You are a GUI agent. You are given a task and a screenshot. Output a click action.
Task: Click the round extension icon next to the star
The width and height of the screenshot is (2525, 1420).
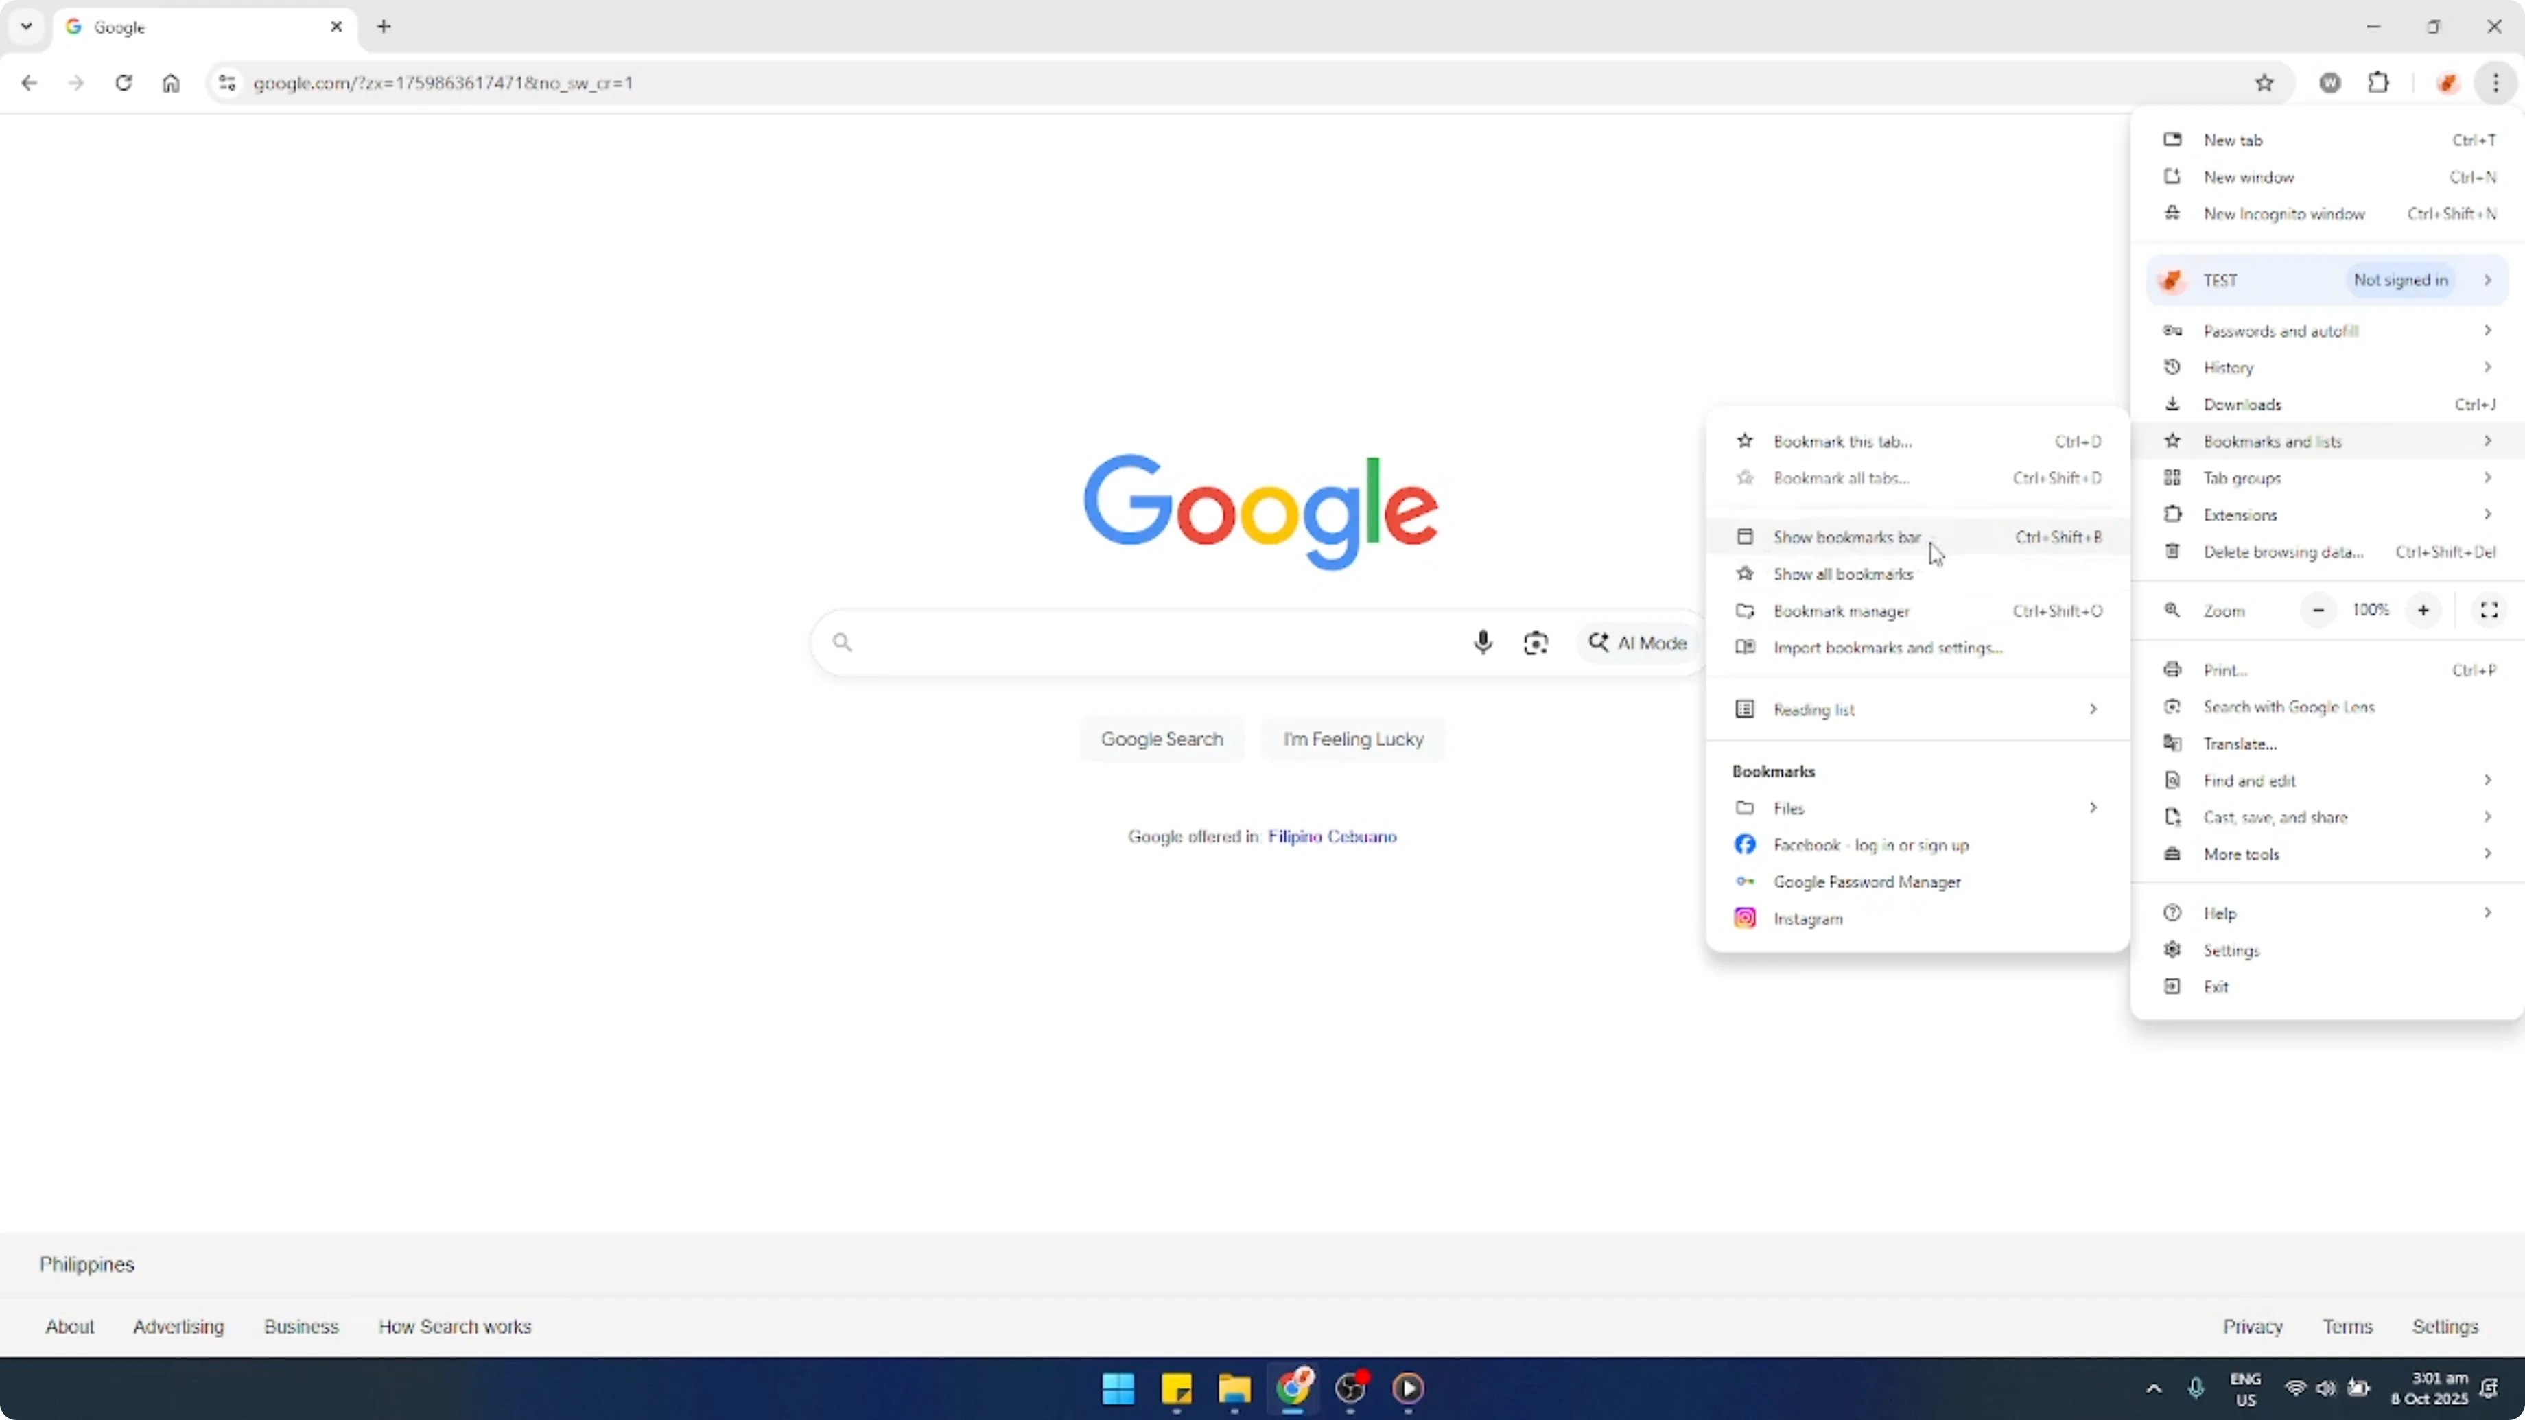coord(2331,83)
